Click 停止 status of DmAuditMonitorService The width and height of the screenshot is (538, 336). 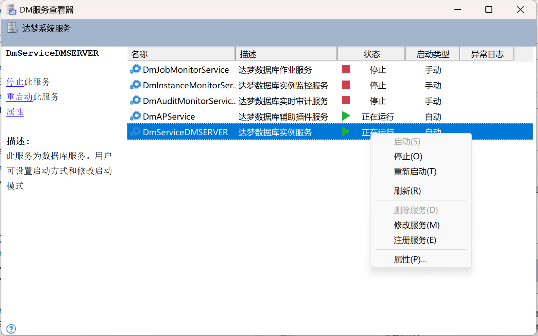click(x=378, y=101)
